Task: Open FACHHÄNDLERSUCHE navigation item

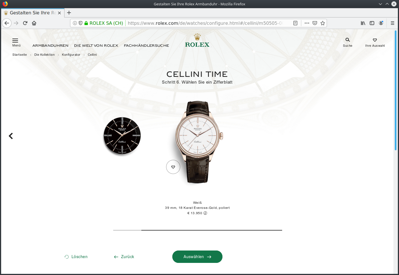Action: (146, 46)
